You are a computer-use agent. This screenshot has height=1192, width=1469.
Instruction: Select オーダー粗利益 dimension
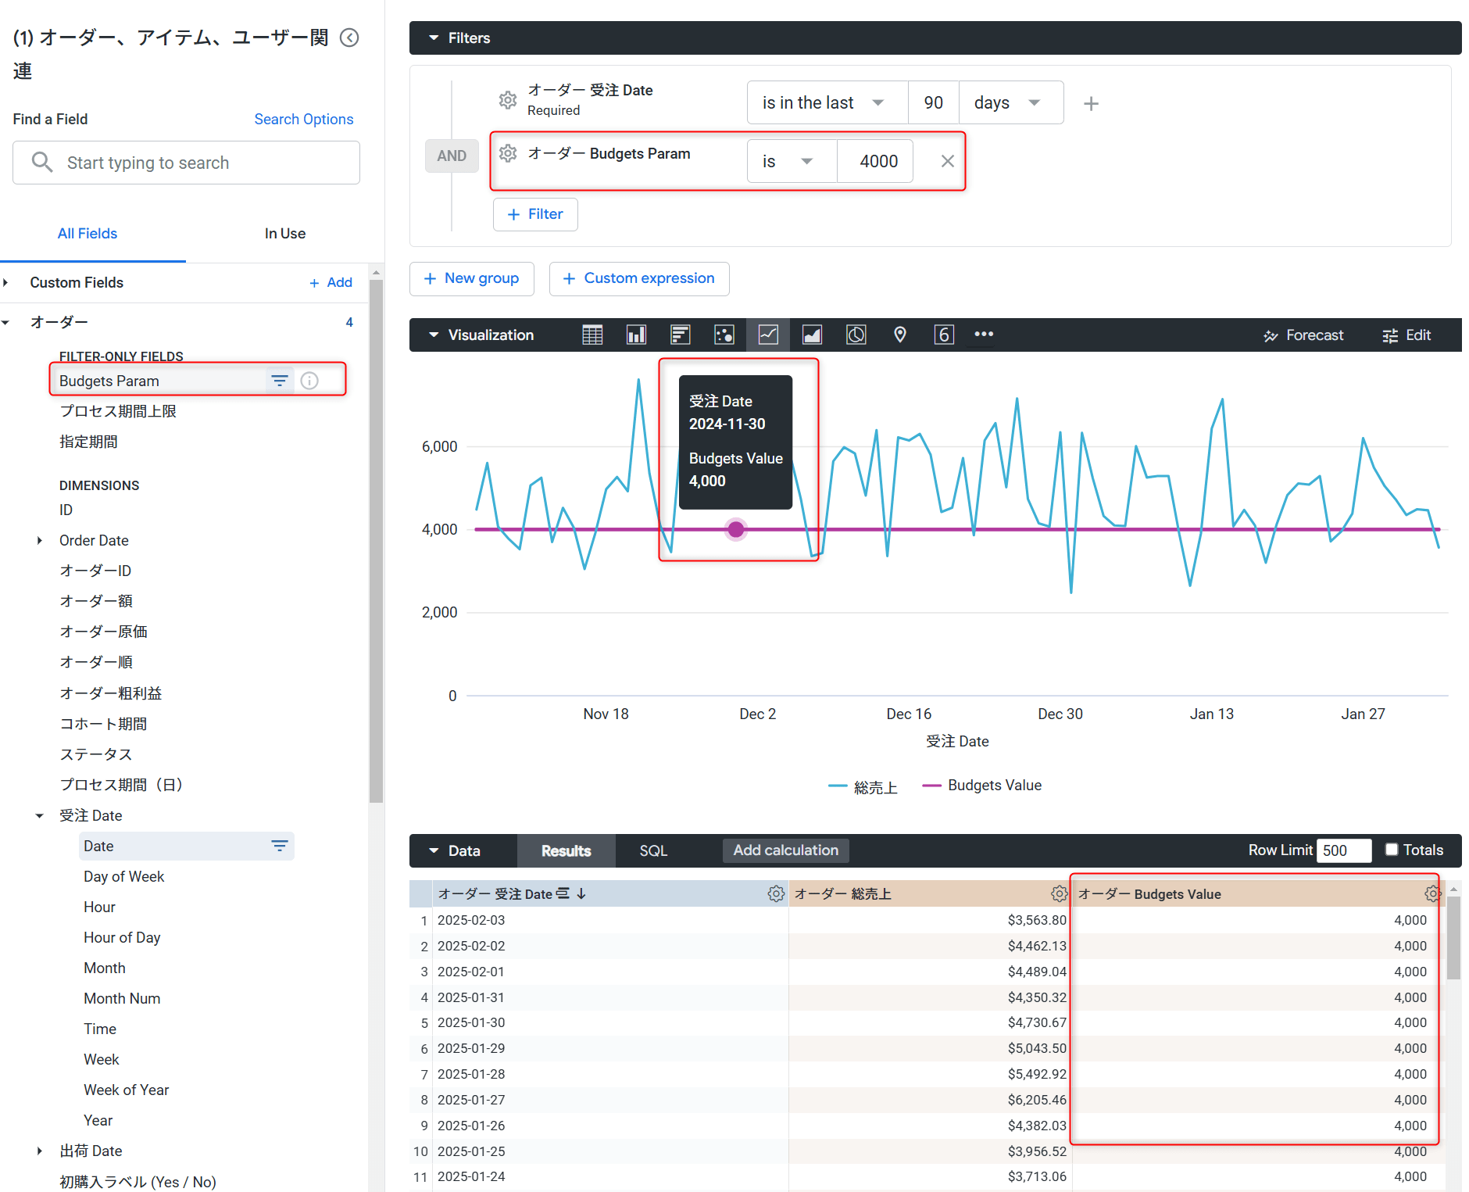point(111,693)
